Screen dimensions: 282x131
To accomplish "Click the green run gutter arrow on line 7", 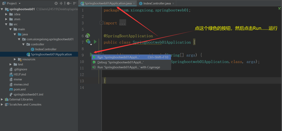I will point(95,42).
